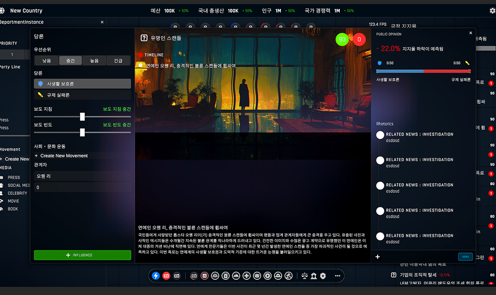This screenshot has width=496, height=295.
Task: Open the settings gear icon
Action: click(492, 10)
